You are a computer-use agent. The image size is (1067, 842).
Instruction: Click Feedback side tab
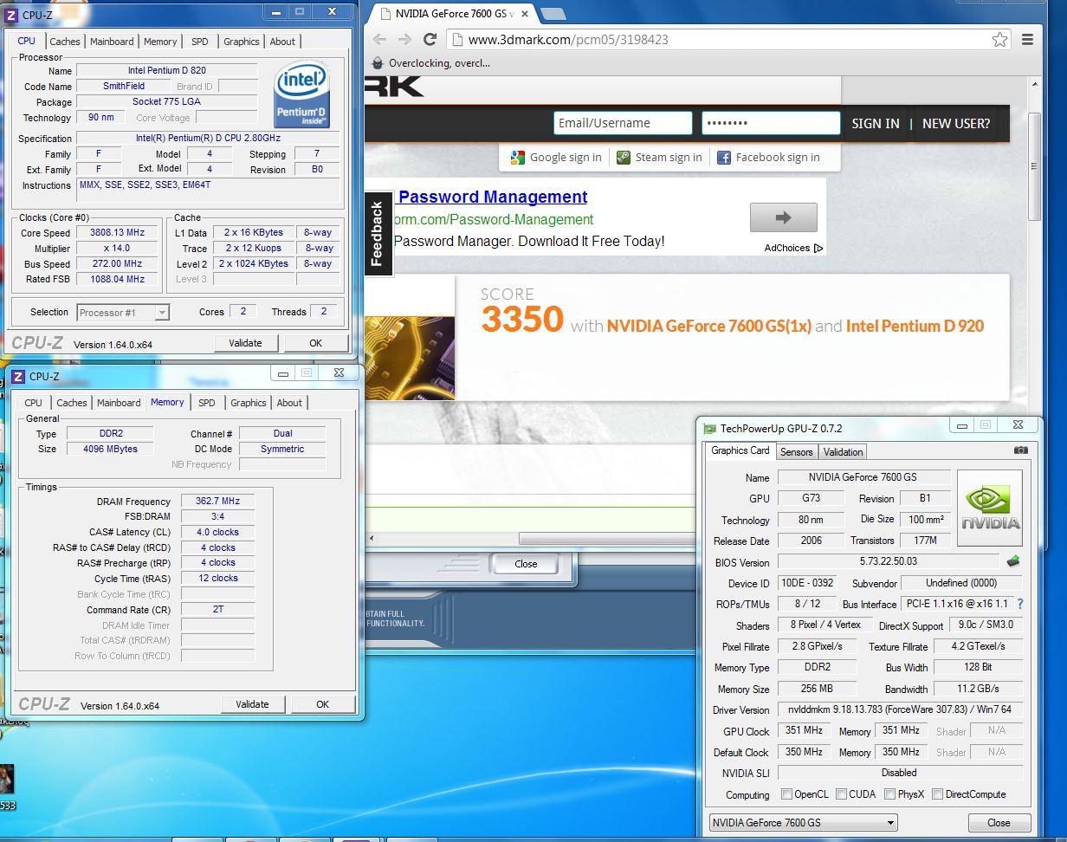click(377, 233)
